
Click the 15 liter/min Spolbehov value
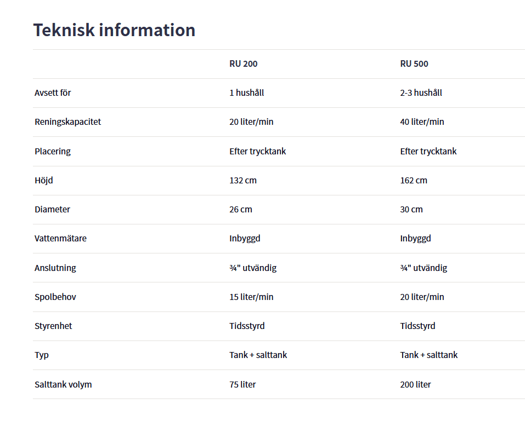[x=251, y=297]
